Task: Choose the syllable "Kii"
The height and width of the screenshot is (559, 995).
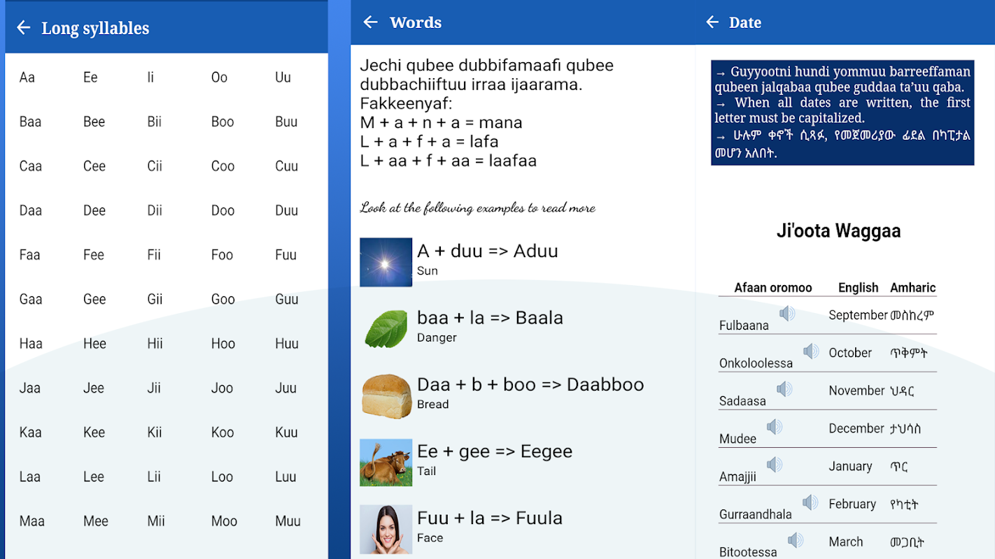Action: (155, 433)
